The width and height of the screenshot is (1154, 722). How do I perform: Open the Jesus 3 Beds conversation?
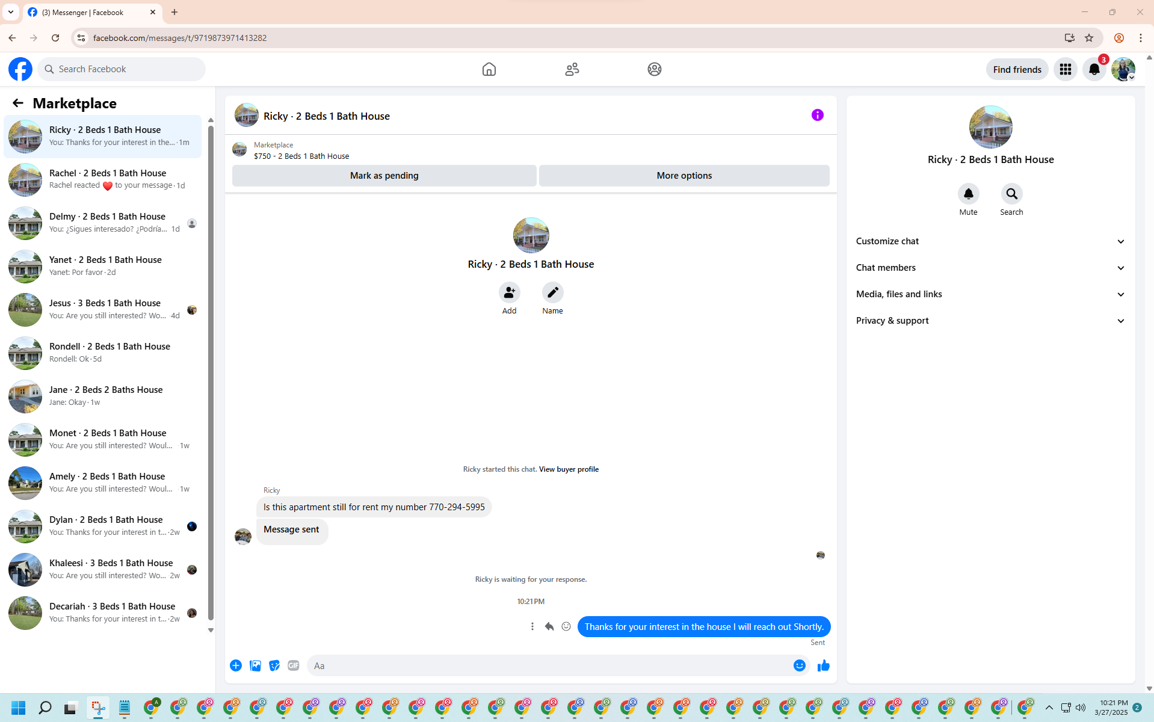click(103, 310)
